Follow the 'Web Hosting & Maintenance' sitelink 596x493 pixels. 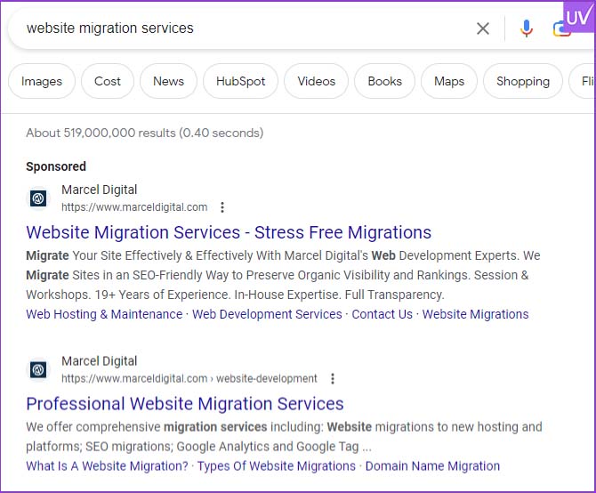click(x=104, y=314)
